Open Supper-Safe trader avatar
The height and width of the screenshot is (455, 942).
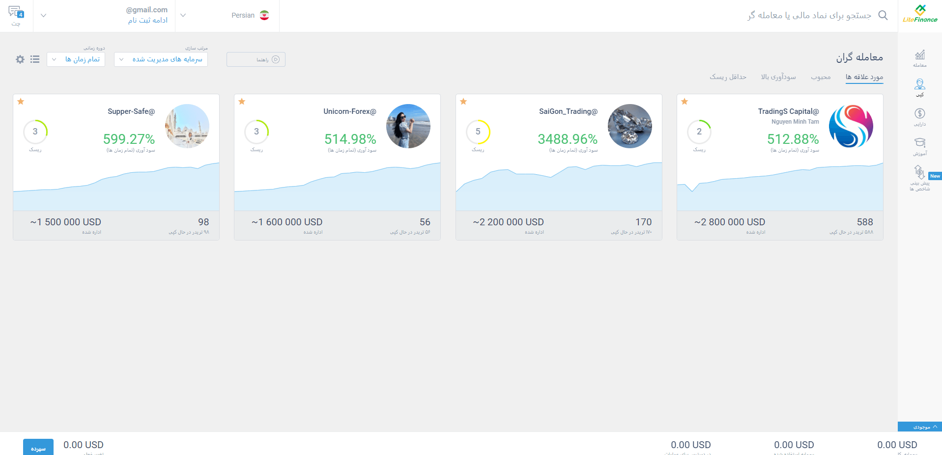187,126
